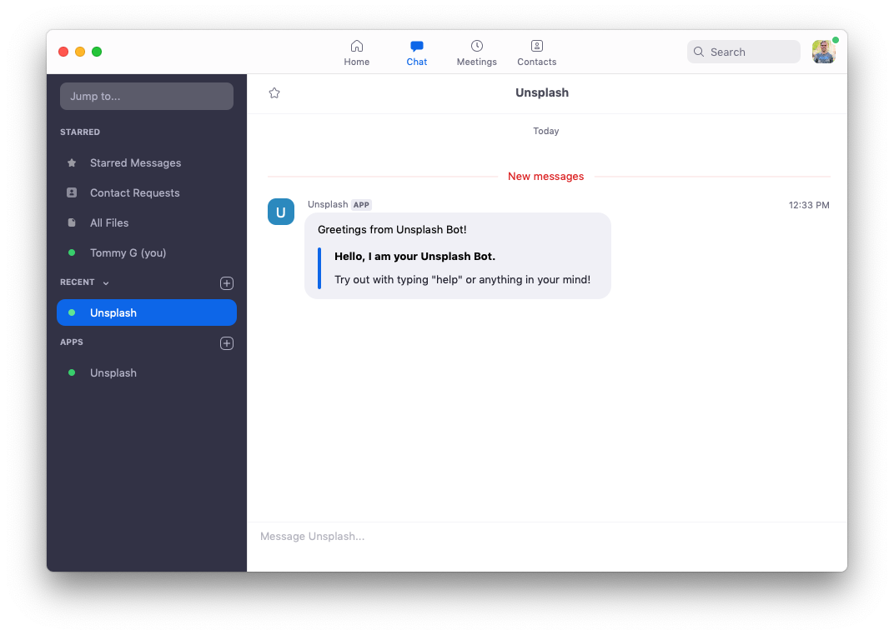Click Tommy G's green status indicator

tap(71, 252)
